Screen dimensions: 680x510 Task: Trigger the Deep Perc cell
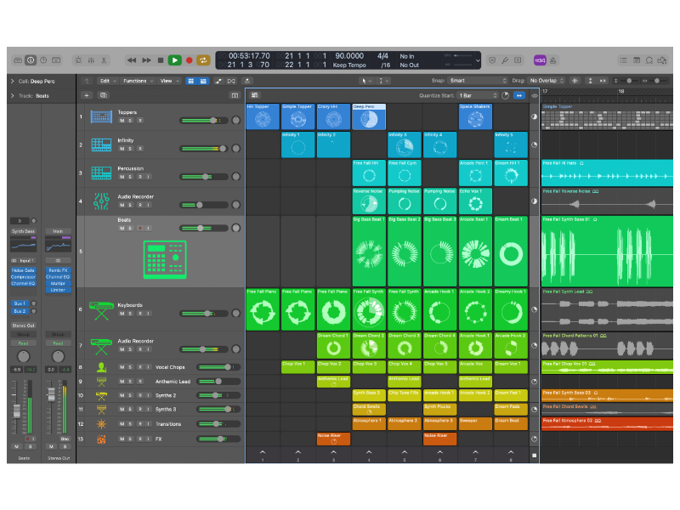click(369, 116)
